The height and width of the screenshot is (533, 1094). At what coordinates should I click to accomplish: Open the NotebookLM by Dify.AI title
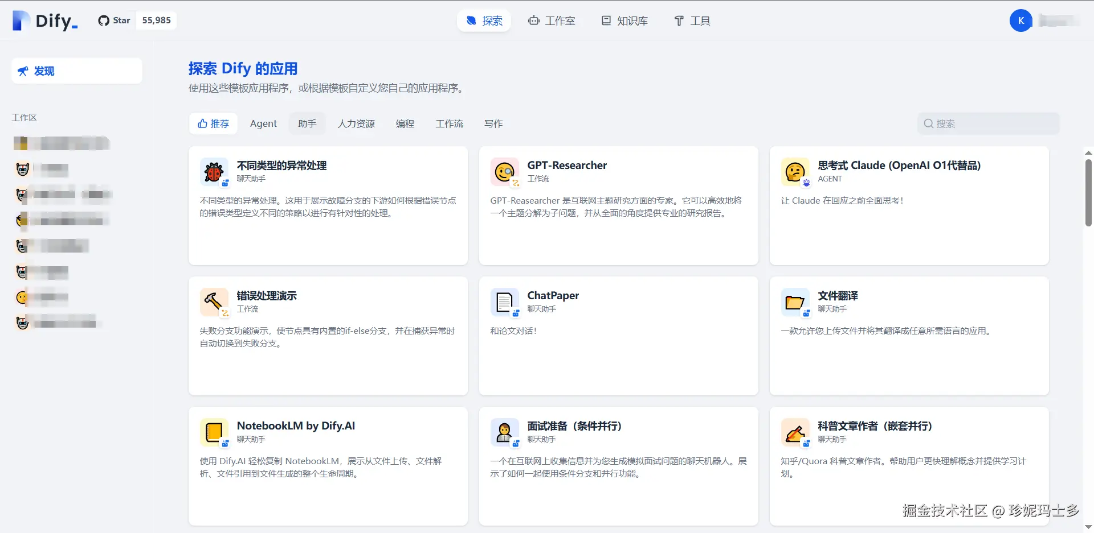click(x=296, y=426)
